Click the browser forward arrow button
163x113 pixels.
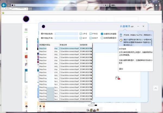coord(10,5)
